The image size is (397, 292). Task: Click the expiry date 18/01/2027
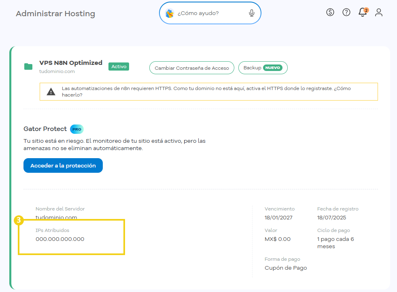point(278,218)
